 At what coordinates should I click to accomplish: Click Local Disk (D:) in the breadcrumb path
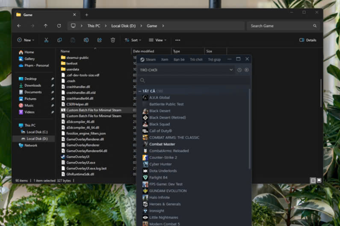point(123,26)
